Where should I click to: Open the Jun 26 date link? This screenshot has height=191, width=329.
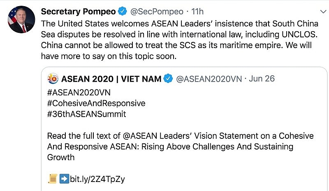[x=262, y=78]
